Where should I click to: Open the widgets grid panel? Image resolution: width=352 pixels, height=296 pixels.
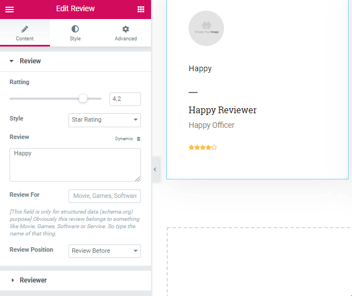pos(141,9)
